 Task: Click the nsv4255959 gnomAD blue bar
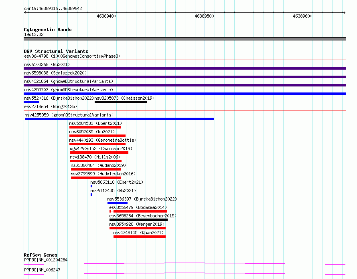[x=119, y=119]
